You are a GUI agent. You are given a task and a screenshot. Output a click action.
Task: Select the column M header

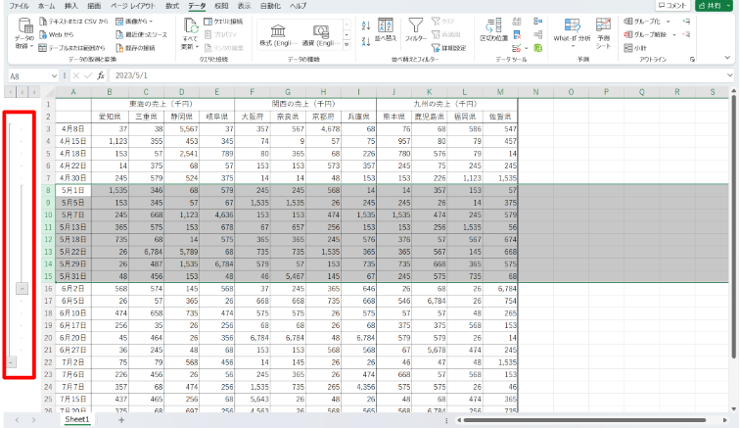500,92
